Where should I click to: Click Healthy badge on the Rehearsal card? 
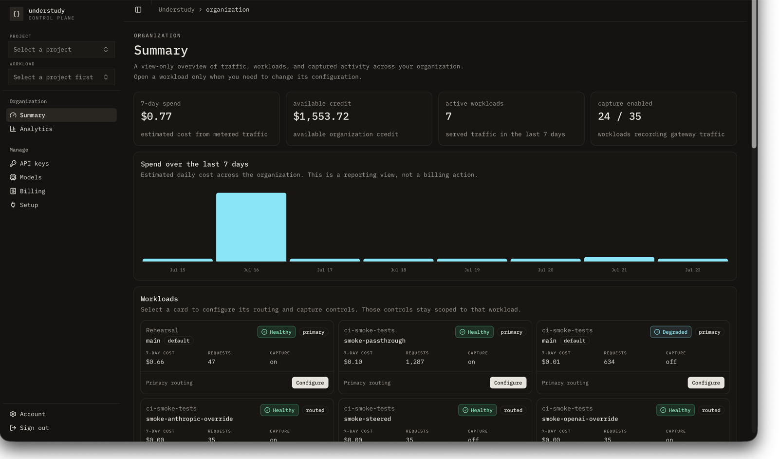click(x=277, y=332)
